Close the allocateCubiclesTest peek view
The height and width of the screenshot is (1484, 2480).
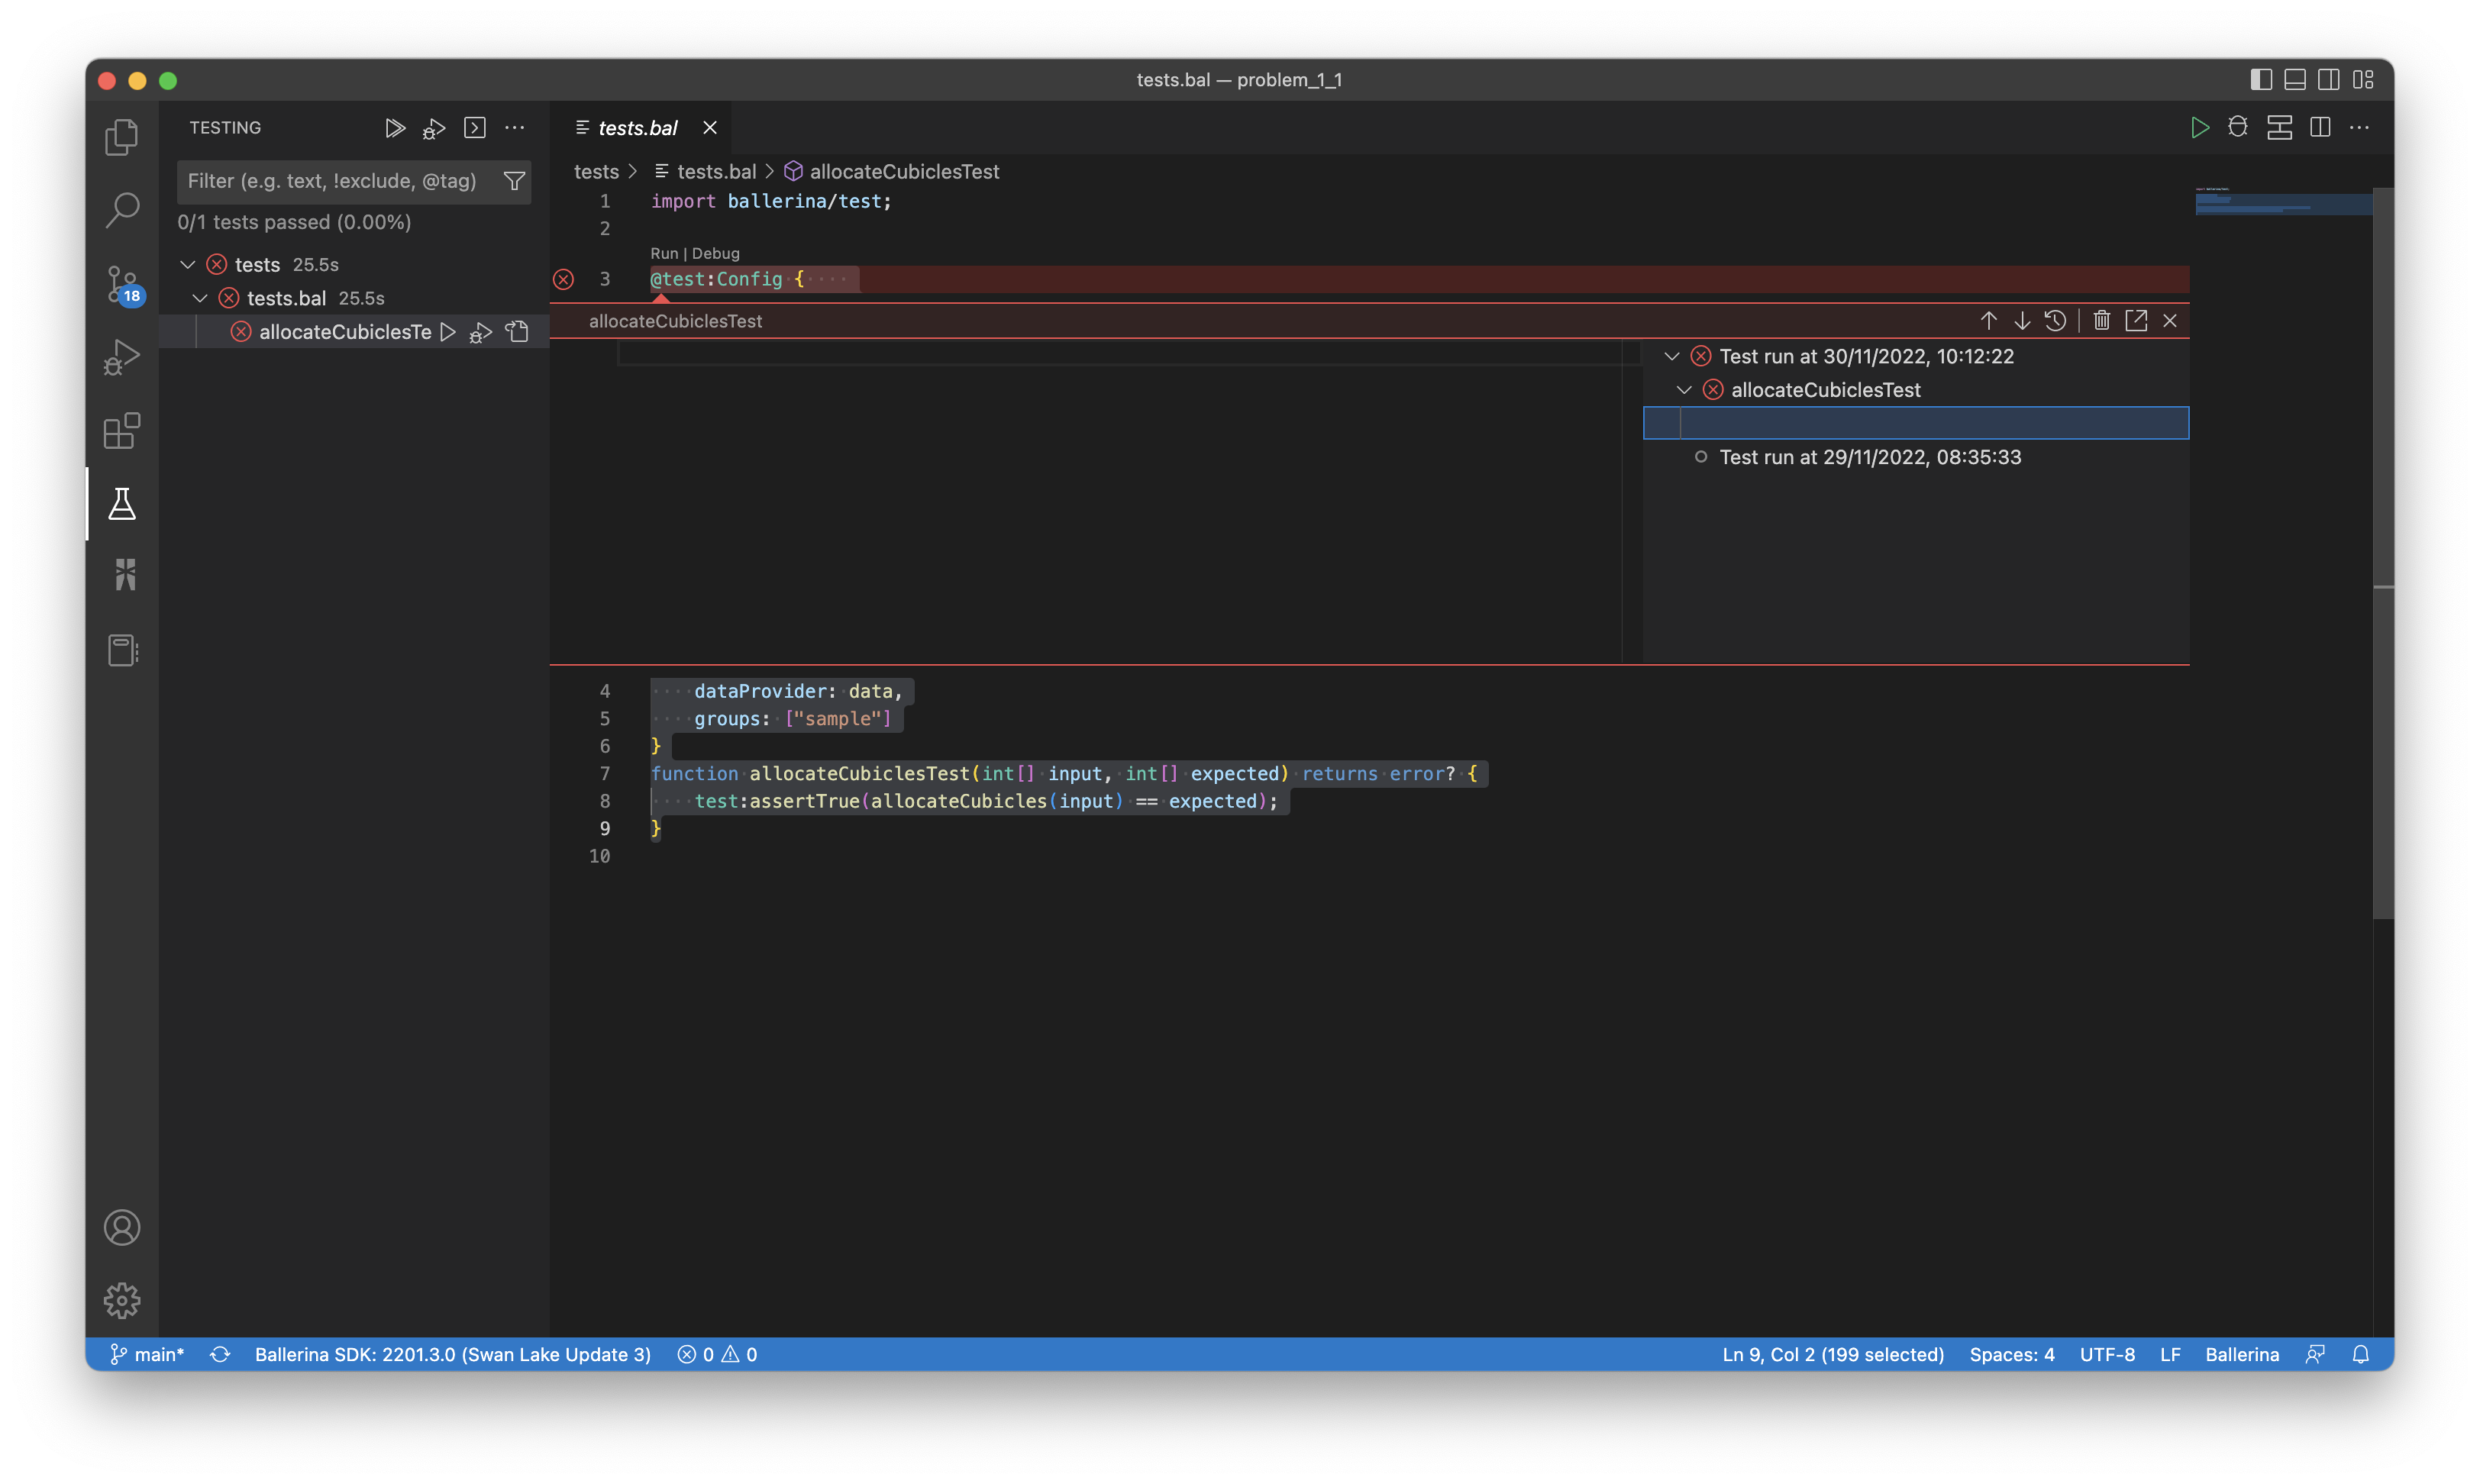(2169, 320)
